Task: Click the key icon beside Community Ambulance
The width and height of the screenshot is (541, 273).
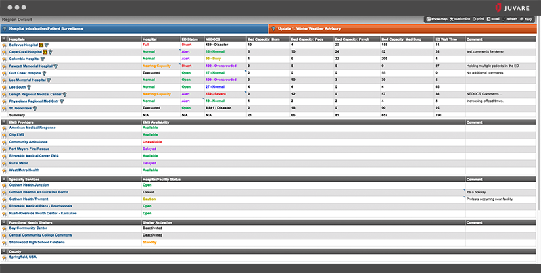Action: [x=4, y=143]
